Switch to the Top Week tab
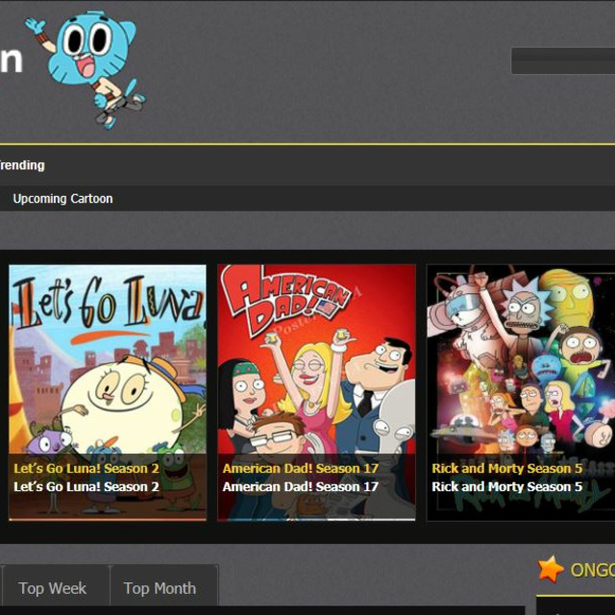The height and width of the screenshot is (615, 615). pyautogui.click(x=52, y=588)
